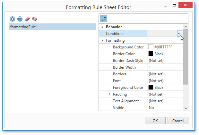Select the Font property label
The image size is (199, 135).
tap(117, 81)
